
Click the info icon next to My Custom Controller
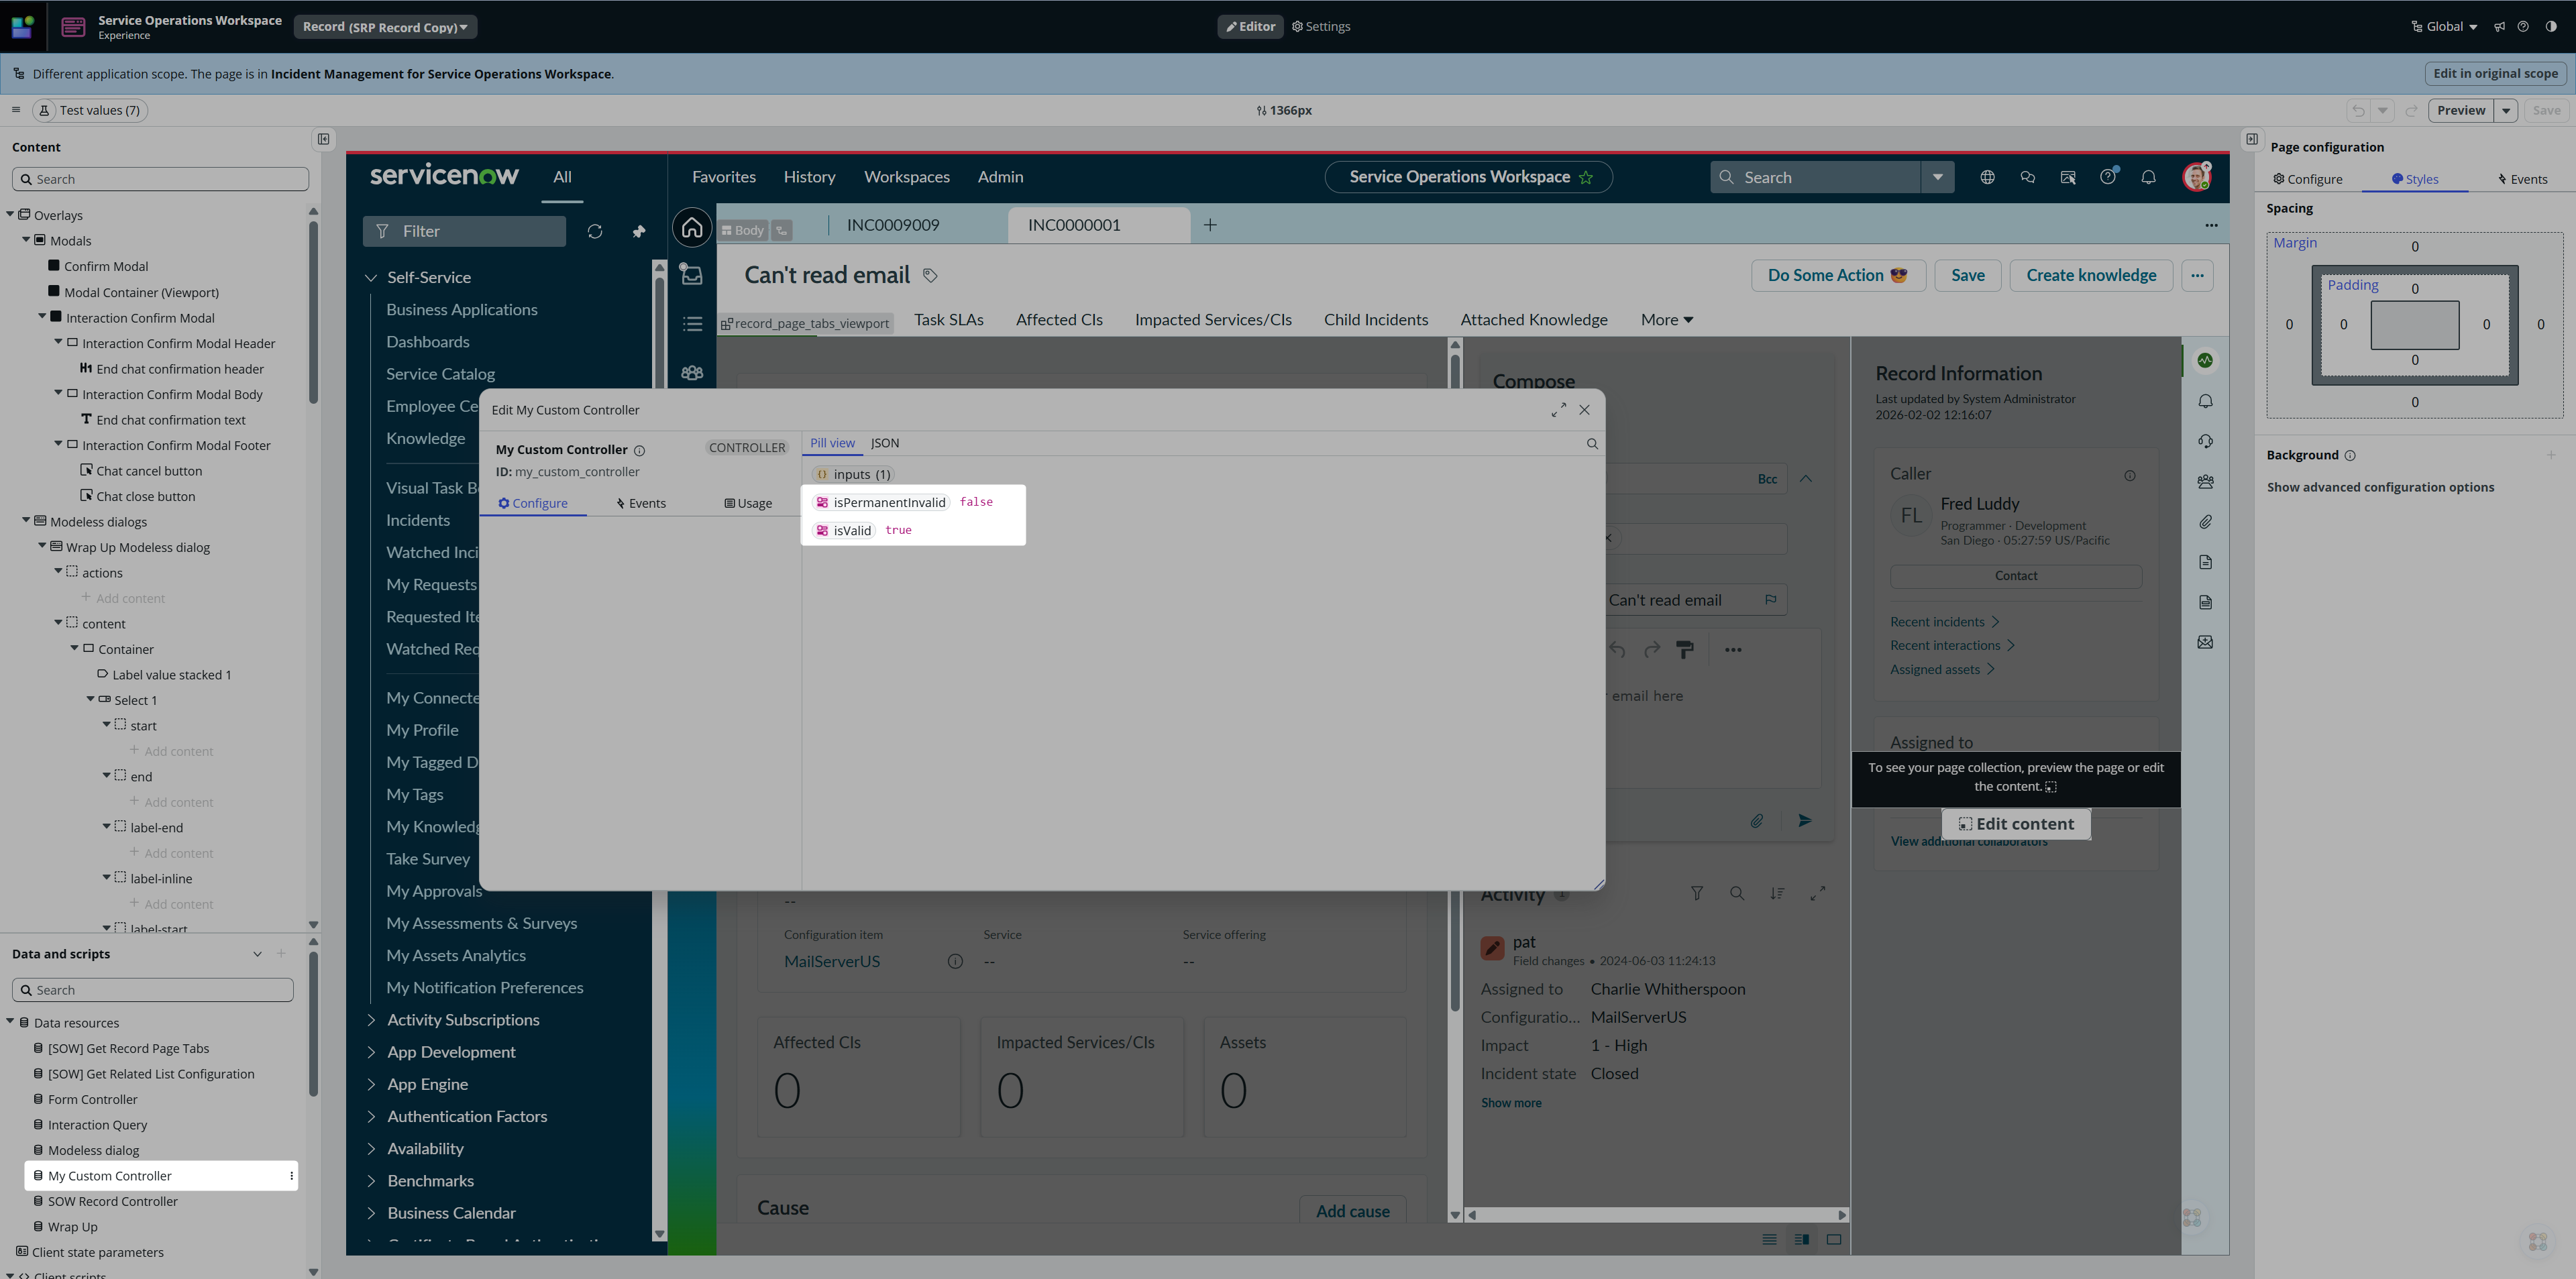point(640,451)
